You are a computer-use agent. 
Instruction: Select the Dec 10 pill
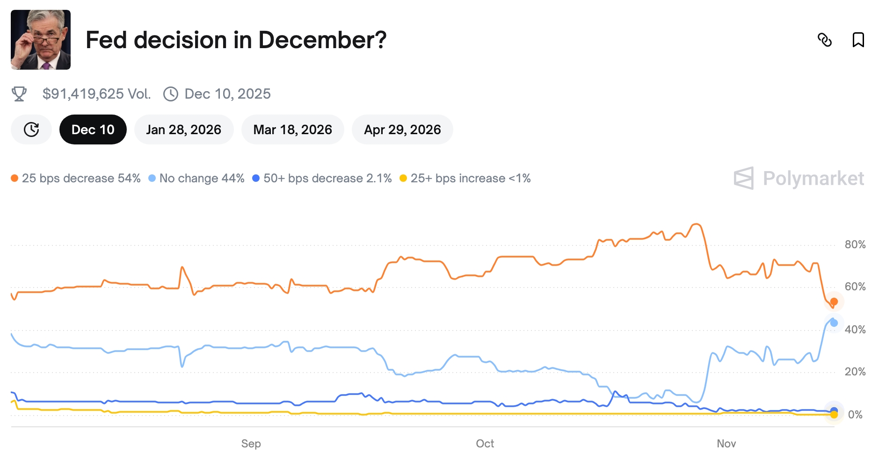(x=93, y=129)
